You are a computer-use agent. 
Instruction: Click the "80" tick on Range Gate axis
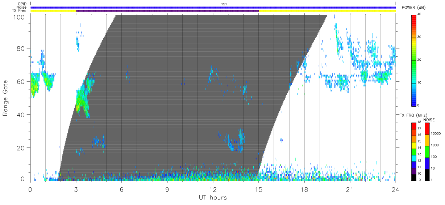20,48
